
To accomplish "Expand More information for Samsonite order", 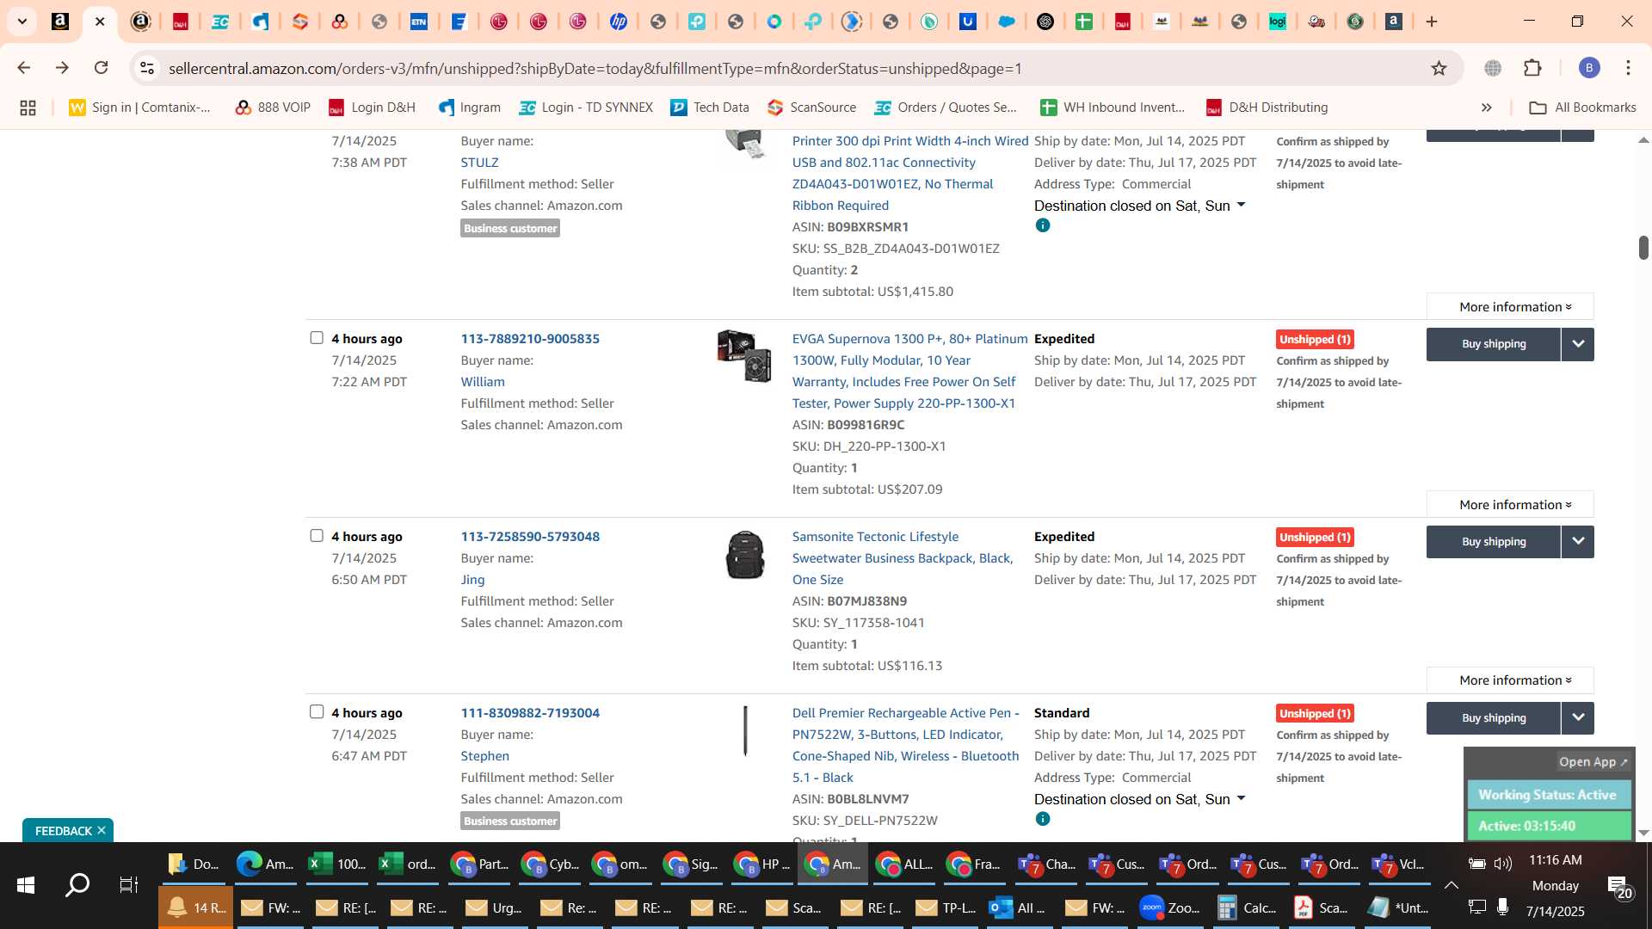I will click(1510, 680).
